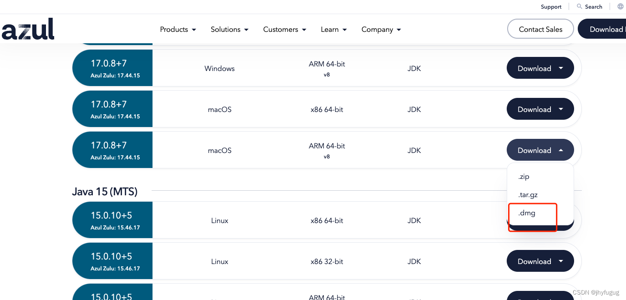
Task: Download the macOS x86 64-bit JDK
Action: pyautogui.click(x=540, y=109)
